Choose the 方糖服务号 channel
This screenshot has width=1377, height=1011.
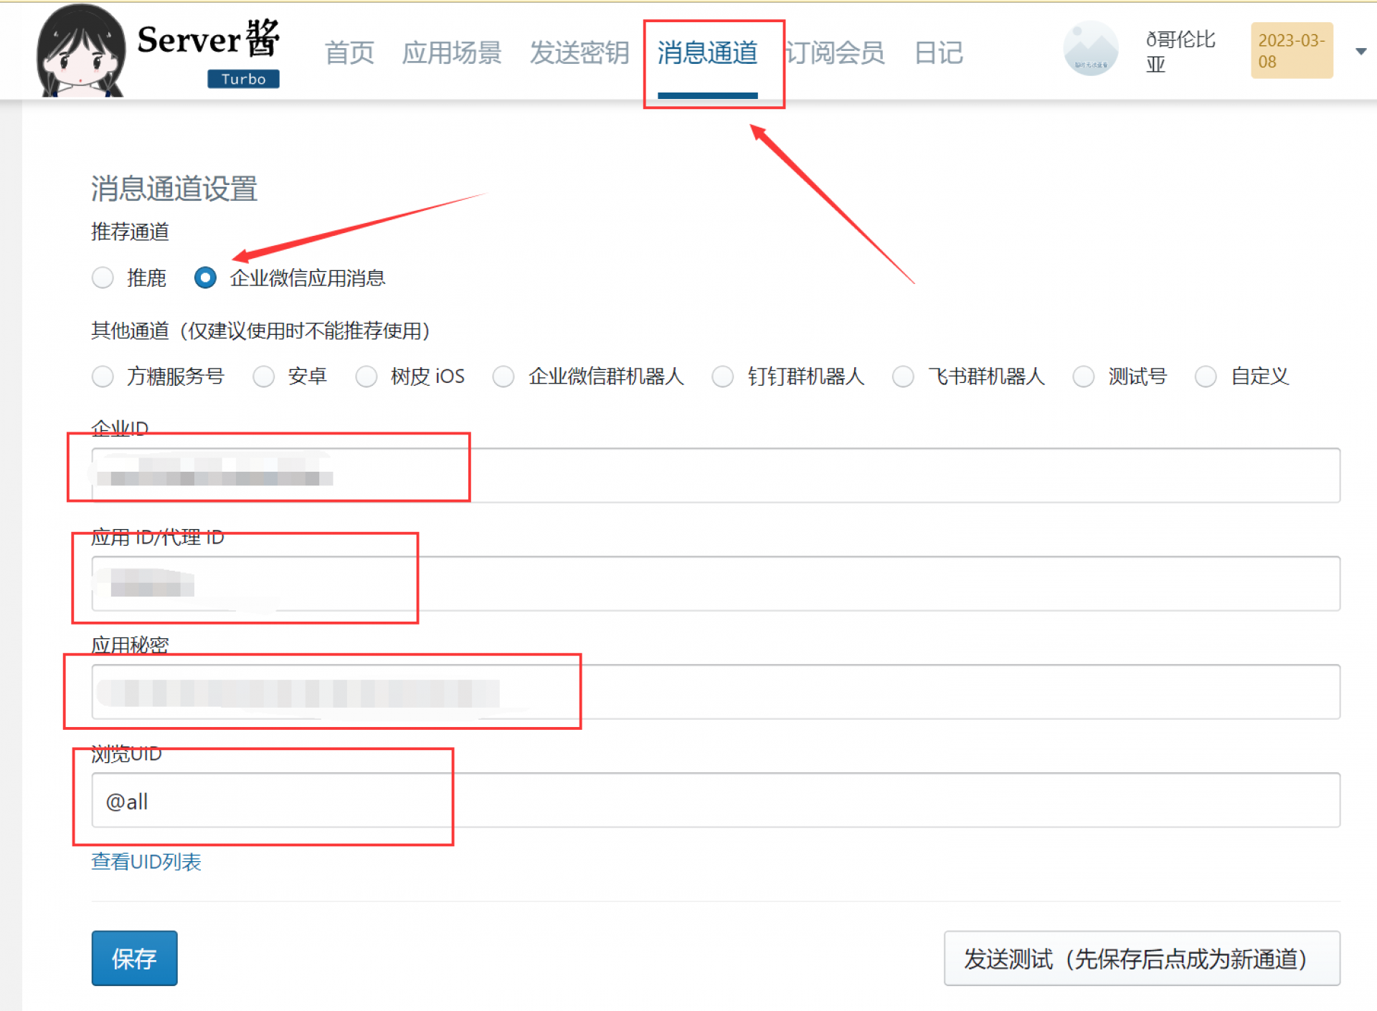pos(103,376)
